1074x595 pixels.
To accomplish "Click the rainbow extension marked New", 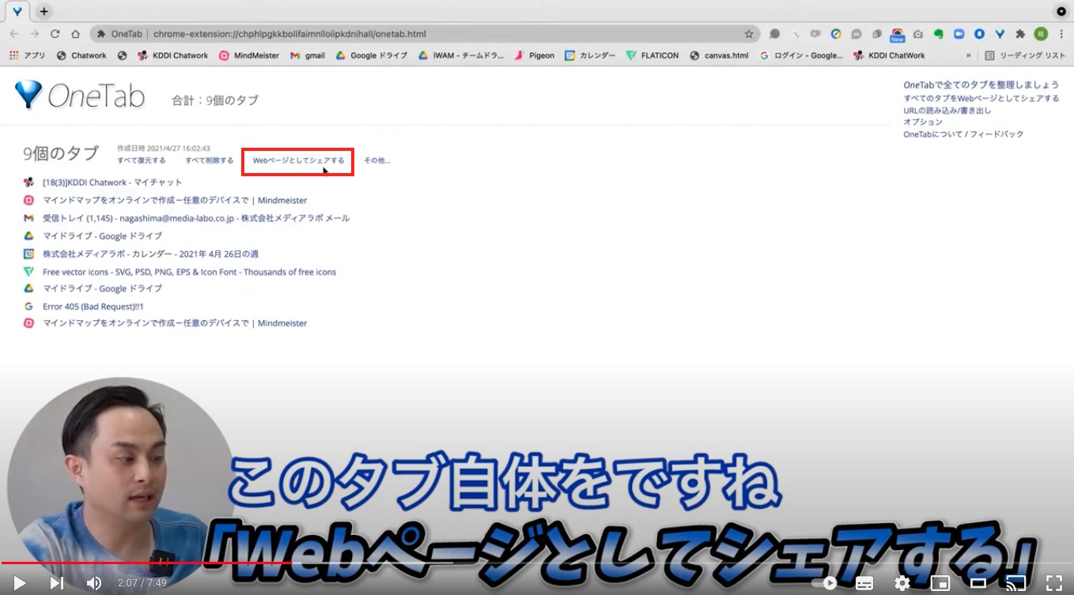I will (897, 35).
